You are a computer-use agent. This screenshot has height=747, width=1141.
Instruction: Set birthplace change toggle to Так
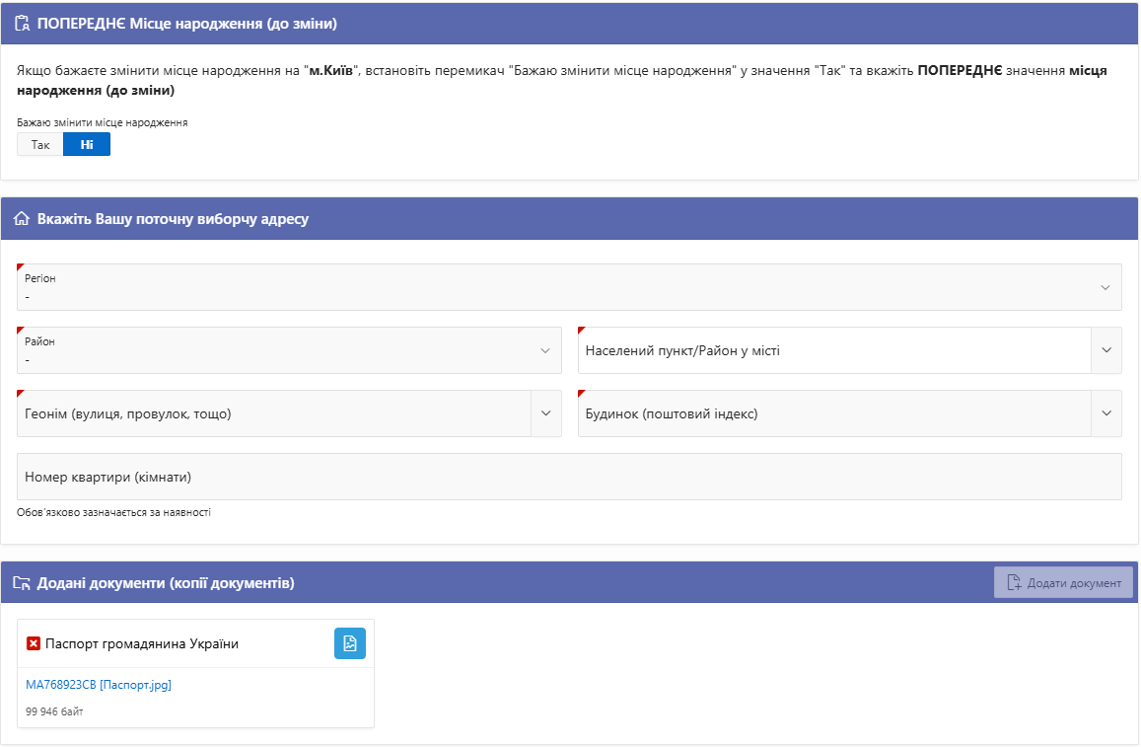point(40,145)
